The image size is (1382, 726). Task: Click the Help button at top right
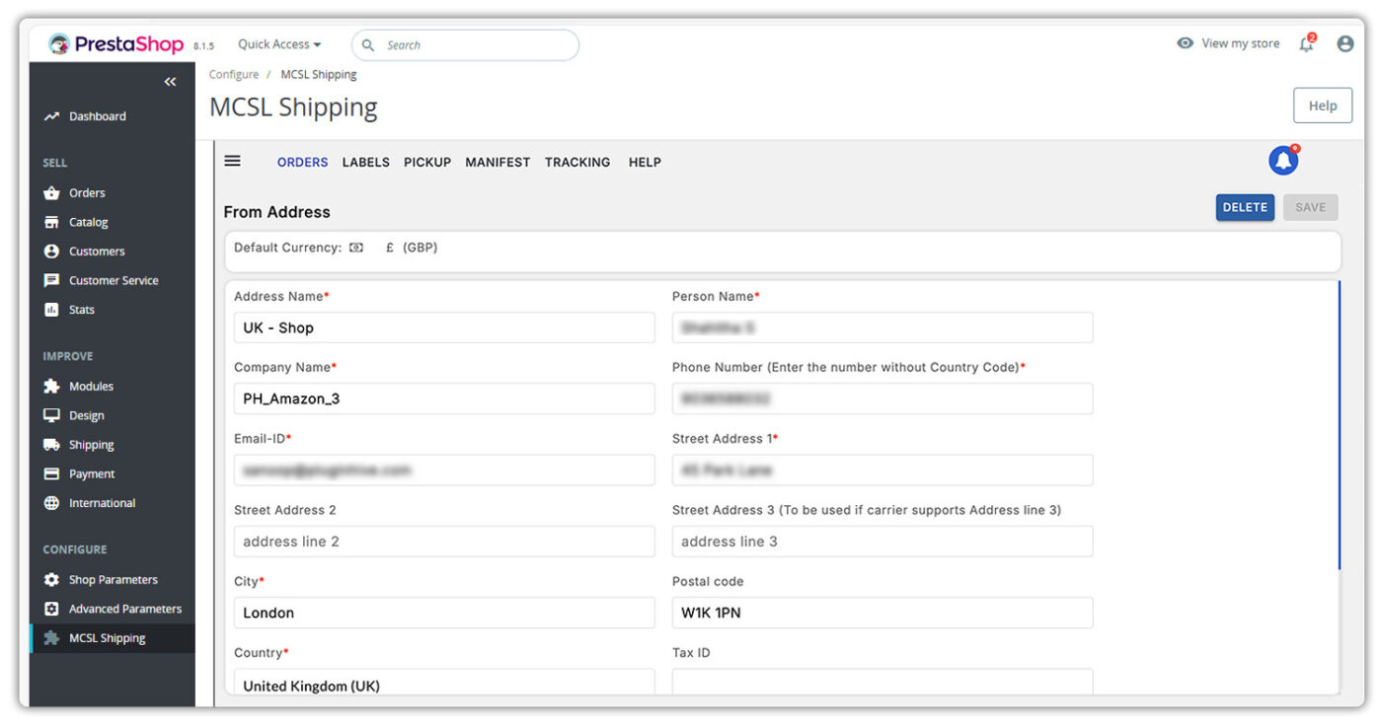[1323, 106]
